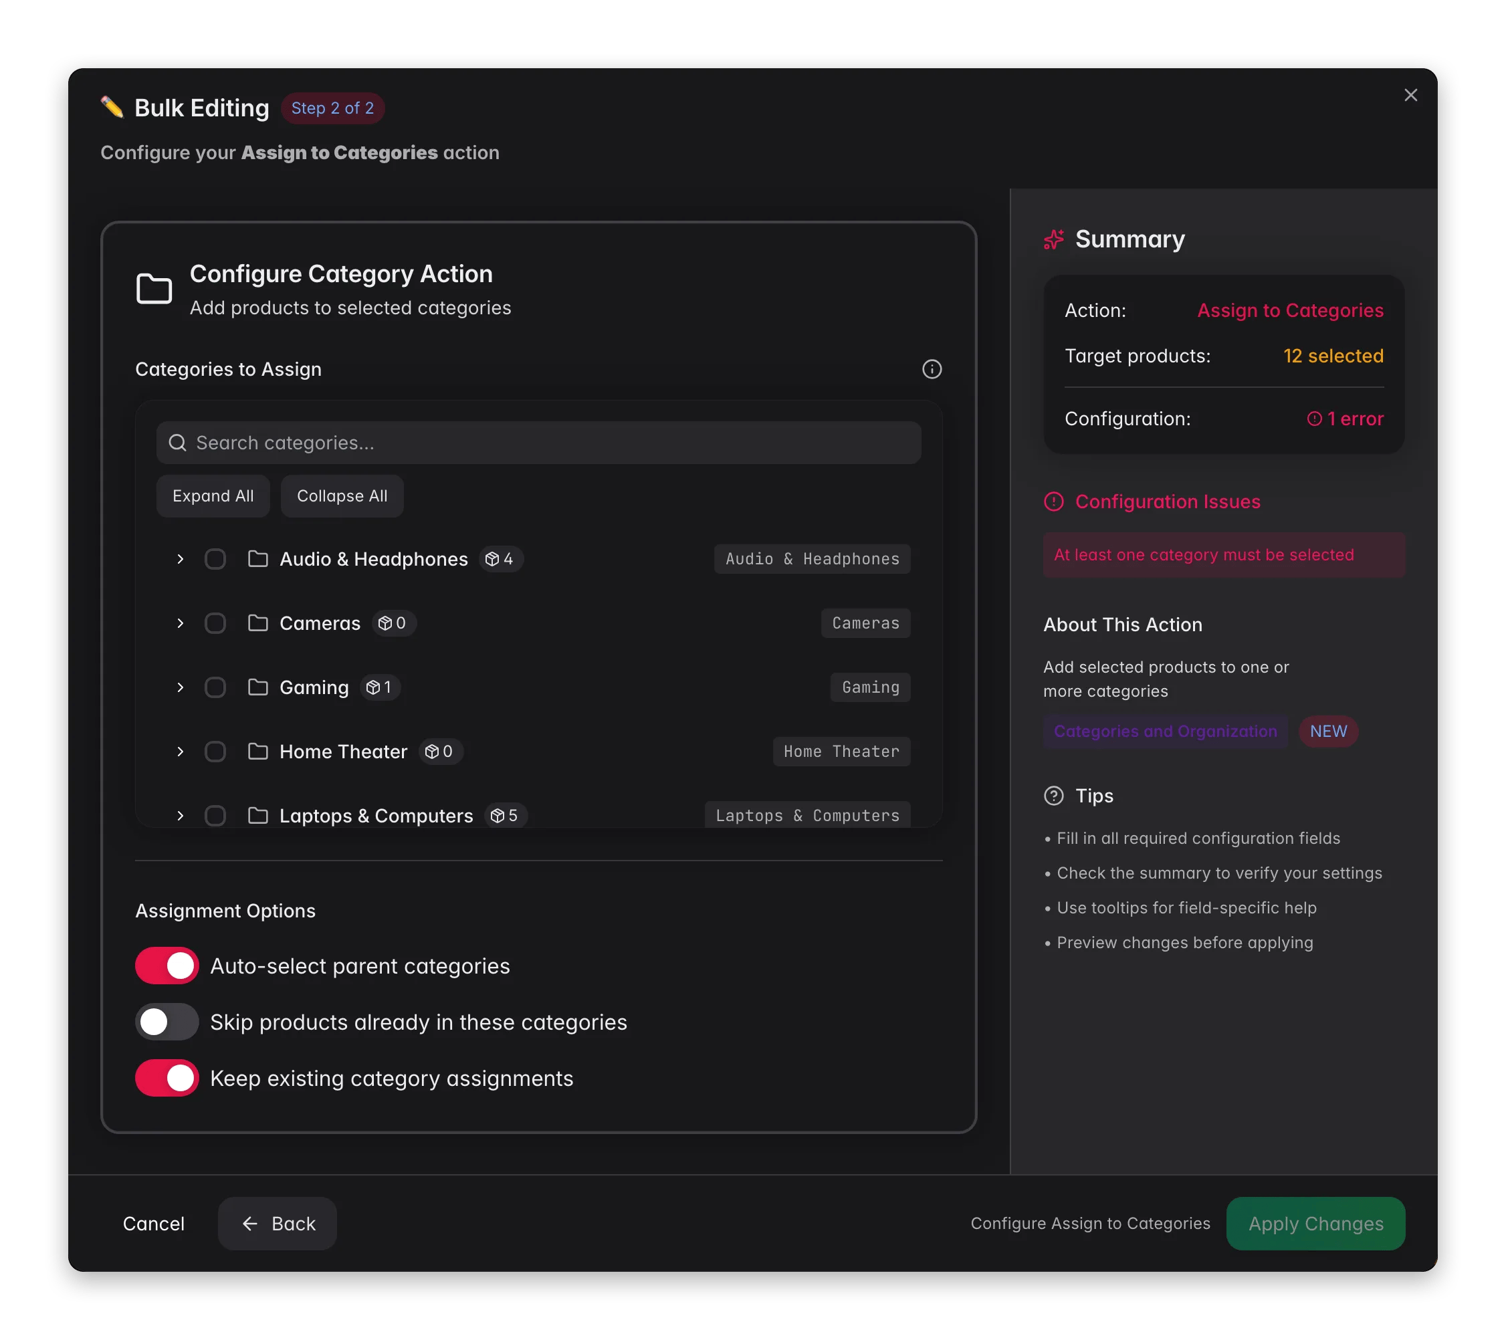This screenshot has width=1506, height=1340.
Task: Click 'Configure Assign to Categories' footer text
Action: (x=1090, y=1224)
